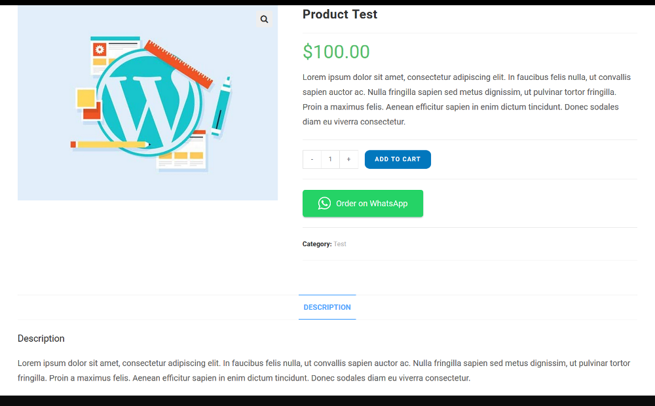Screen dimensions: 655x406
Task: Click the Product Test title
Action: pos(340,14)
